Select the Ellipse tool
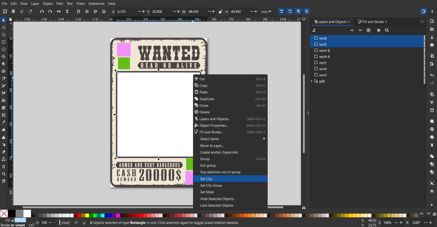 click(x=4, y=49)
